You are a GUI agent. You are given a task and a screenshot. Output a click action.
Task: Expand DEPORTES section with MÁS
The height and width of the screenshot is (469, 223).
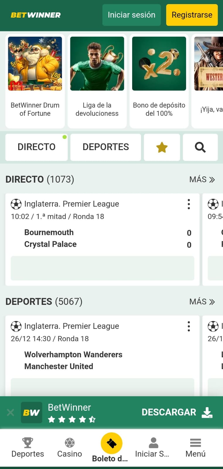coord(202,302)
